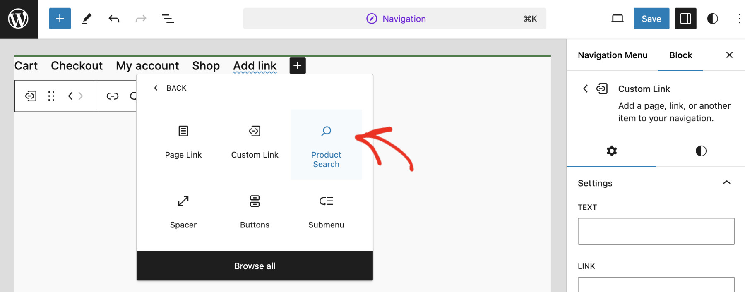
Task: Save the navigation changes
Action: [x=651, y=19]
